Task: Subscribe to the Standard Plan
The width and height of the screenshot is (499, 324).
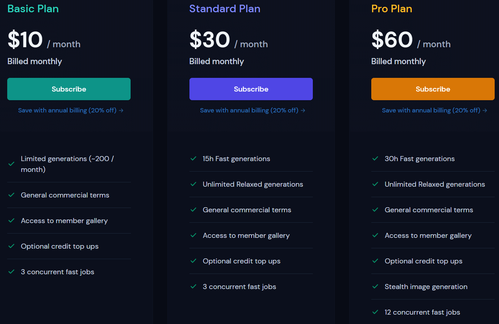Action: click(x=251, y=89)
